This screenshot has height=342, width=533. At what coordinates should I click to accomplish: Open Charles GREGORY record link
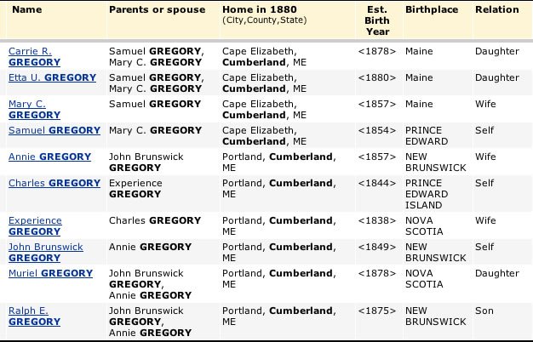54,183
